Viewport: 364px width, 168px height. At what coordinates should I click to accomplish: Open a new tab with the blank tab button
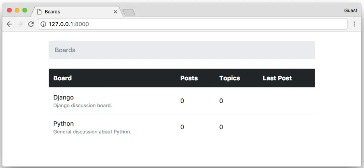click(x=129, y=12)
